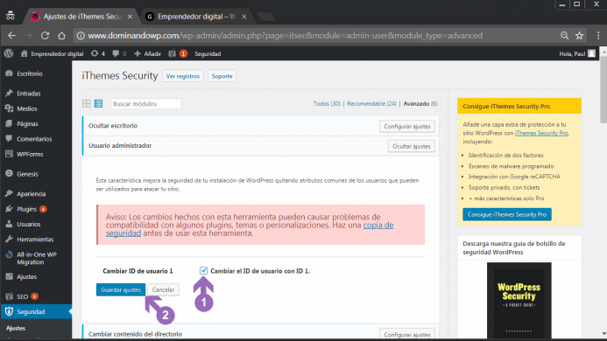Toggle 'Cambiar el ID de usuario con ID 1' checkbox
Screen dimensions: 607x341
pos(203,271)
